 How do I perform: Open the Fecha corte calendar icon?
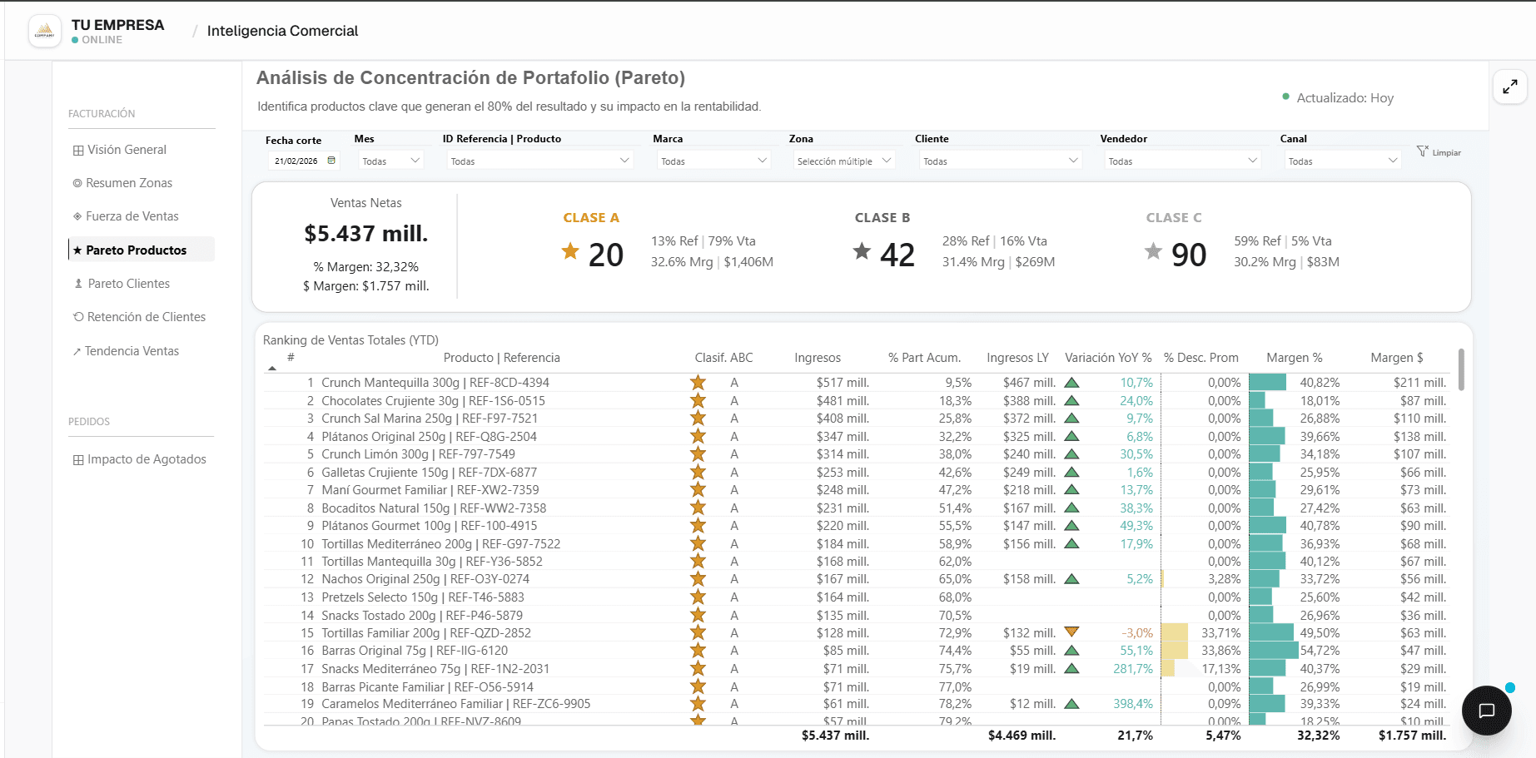pyautogui.click(x=331, y=161)
